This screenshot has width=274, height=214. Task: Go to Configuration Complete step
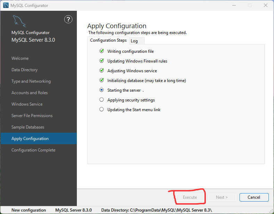point(33,150)
